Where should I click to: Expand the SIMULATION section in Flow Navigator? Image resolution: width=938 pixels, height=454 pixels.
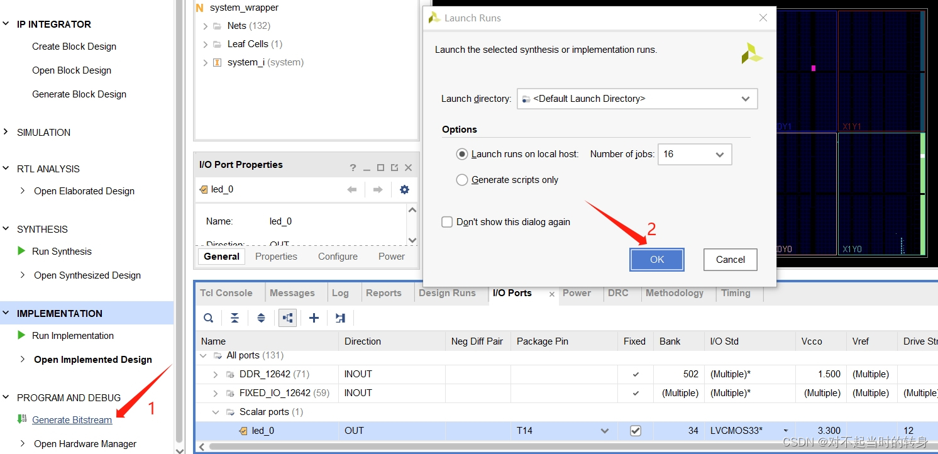pyautogui.click(x=6, y=132)
